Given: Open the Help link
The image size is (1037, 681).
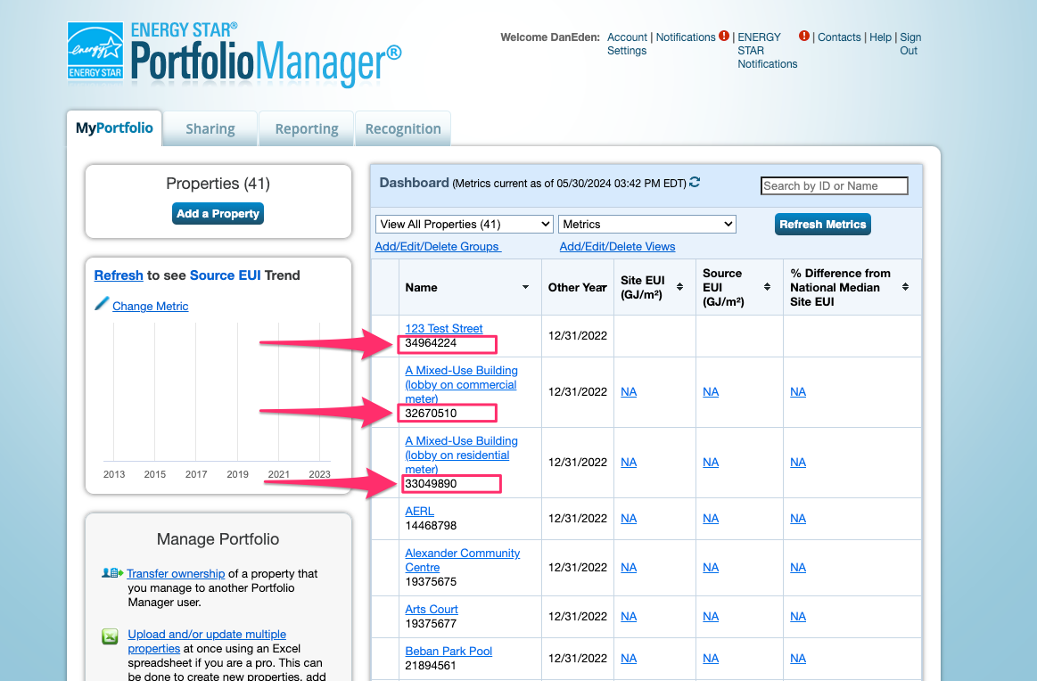Looking at the screenshot, I should (x=880, y=37).
